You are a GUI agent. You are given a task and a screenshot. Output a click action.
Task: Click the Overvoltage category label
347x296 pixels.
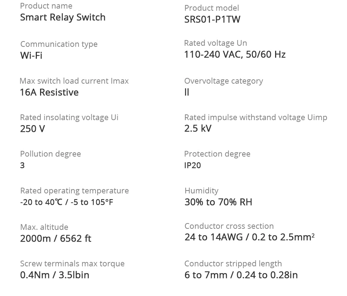pos(223,81)
